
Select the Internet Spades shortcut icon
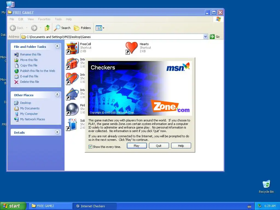coord(72,94)
